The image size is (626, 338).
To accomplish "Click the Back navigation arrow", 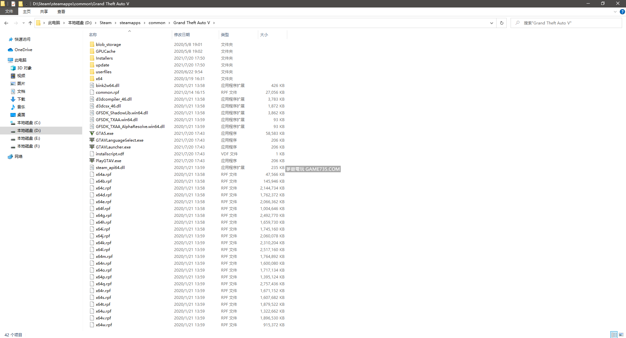I will tap(6, 23).
